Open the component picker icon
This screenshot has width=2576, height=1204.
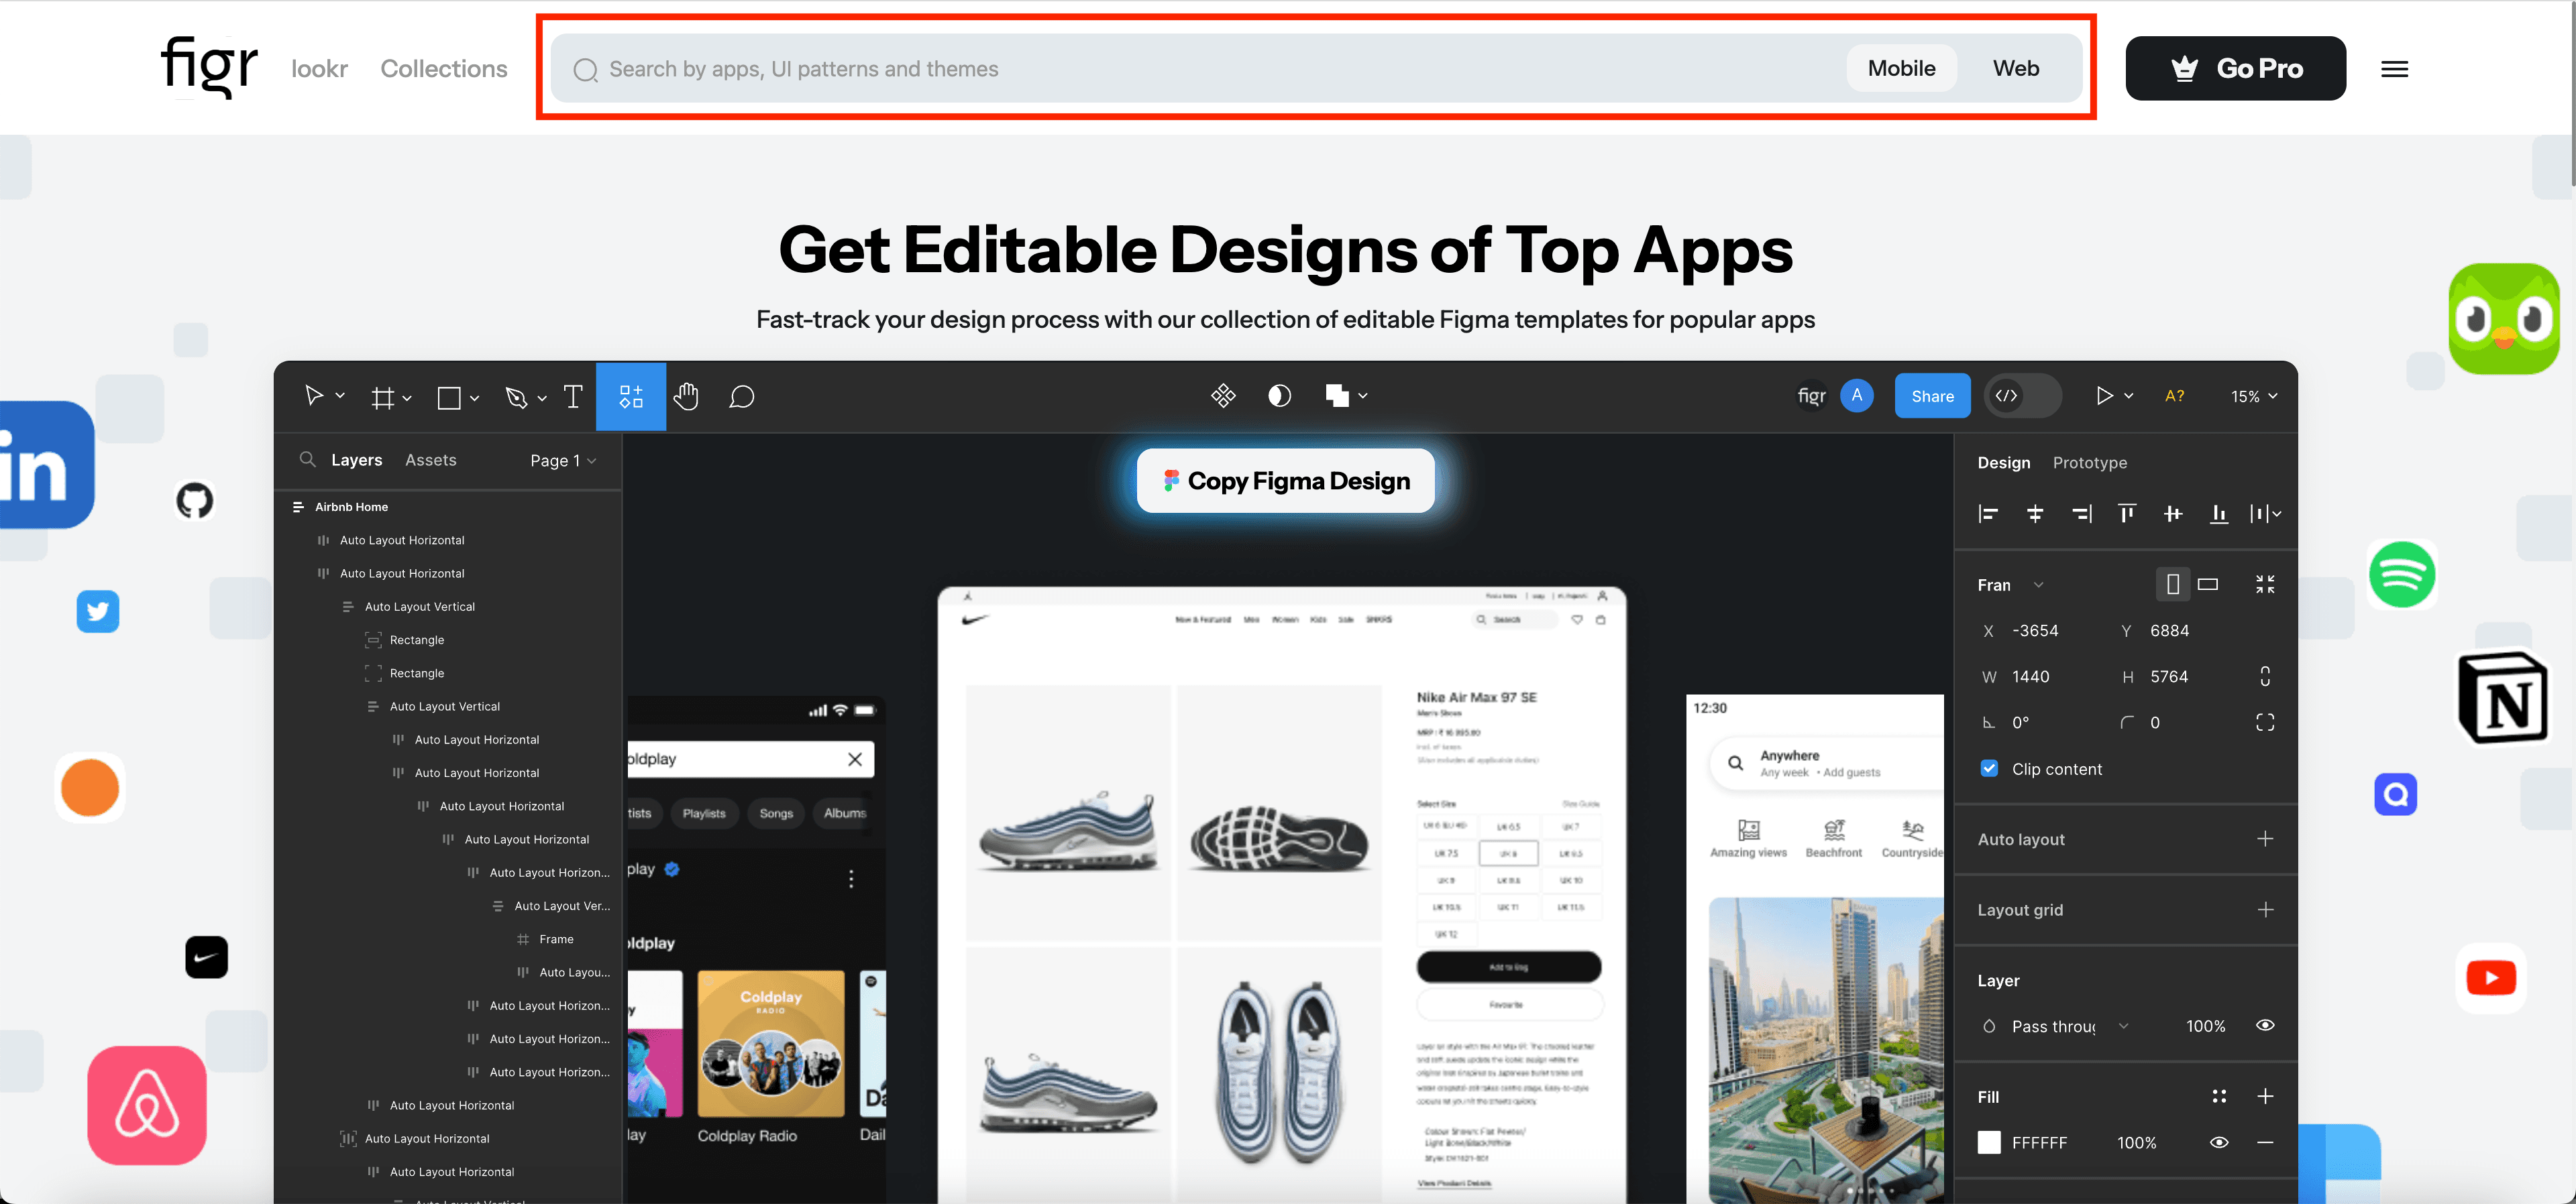(x=1224, y=394)
